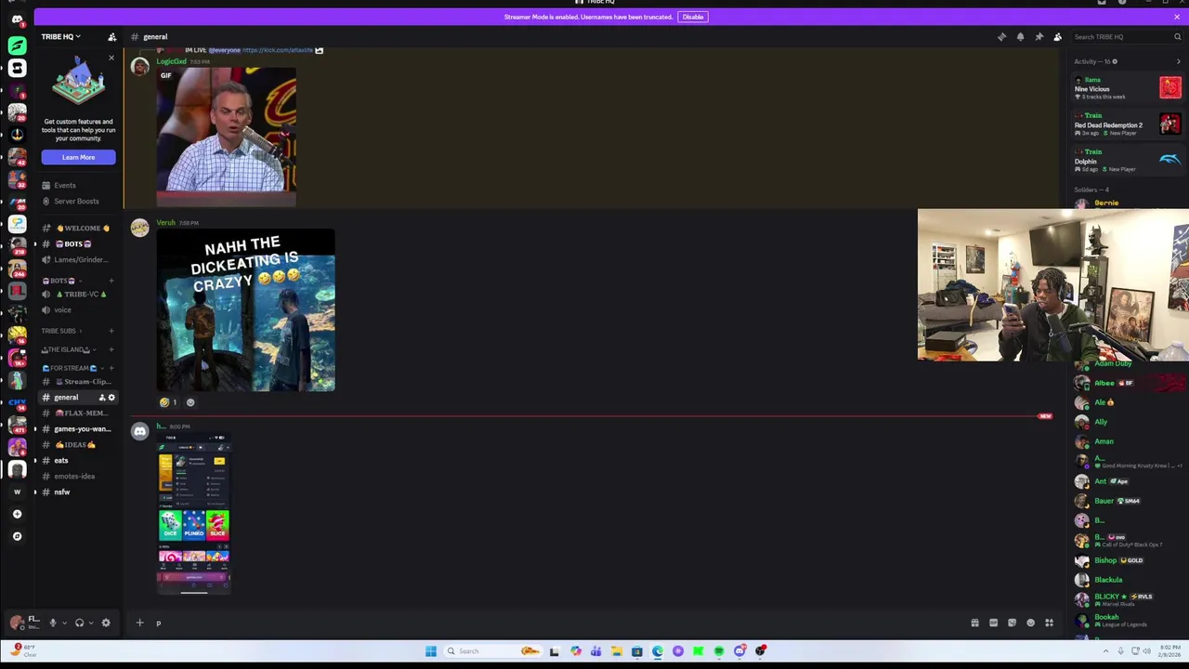Open the Lames/Grinder channel
The image size is (1189, 669).
pos(78,259)
